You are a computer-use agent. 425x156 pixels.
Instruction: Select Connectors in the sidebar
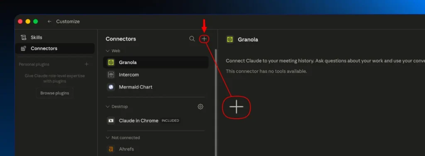point(55,48)
